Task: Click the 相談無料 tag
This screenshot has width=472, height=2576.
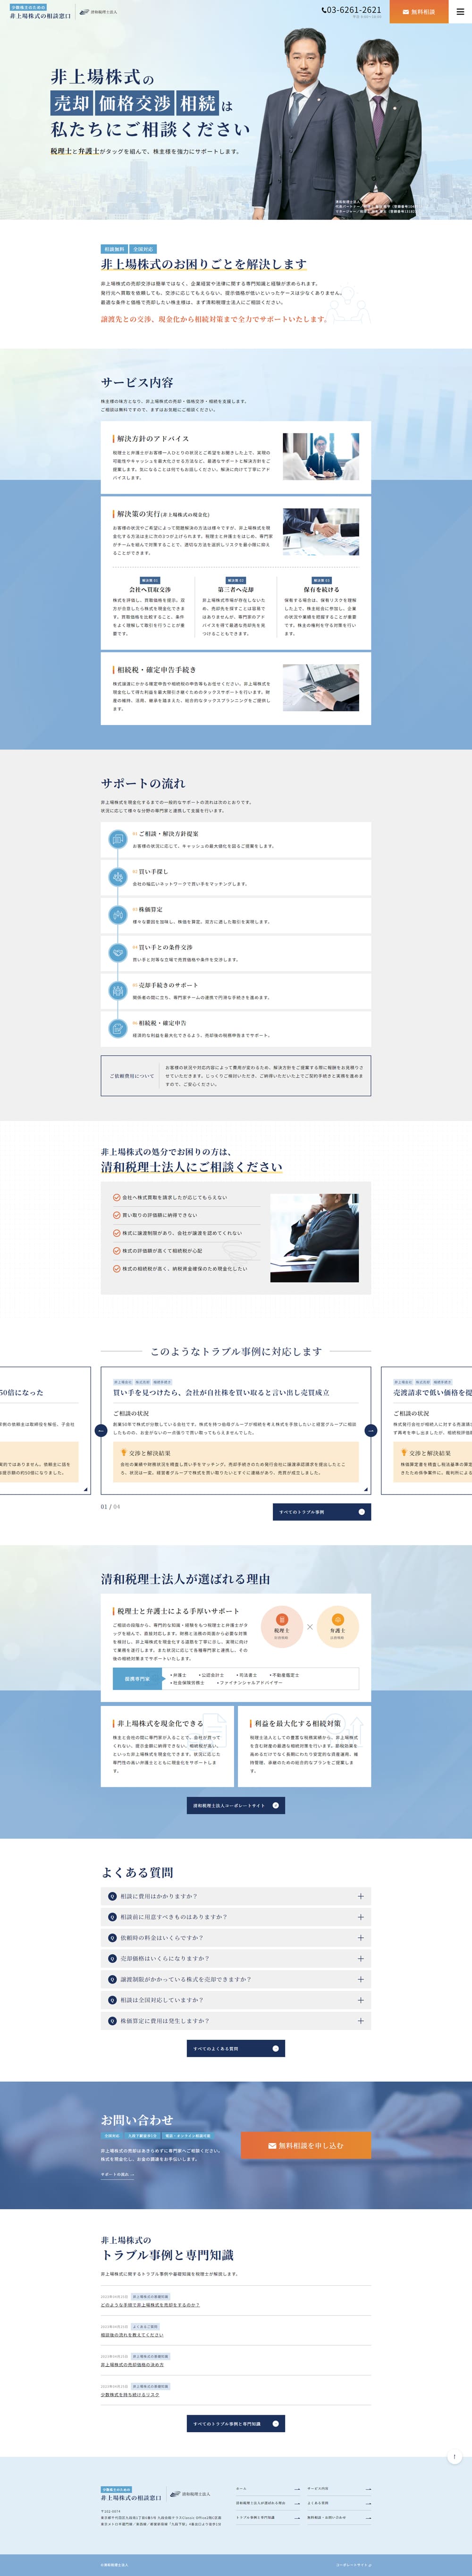Action: 114,249
